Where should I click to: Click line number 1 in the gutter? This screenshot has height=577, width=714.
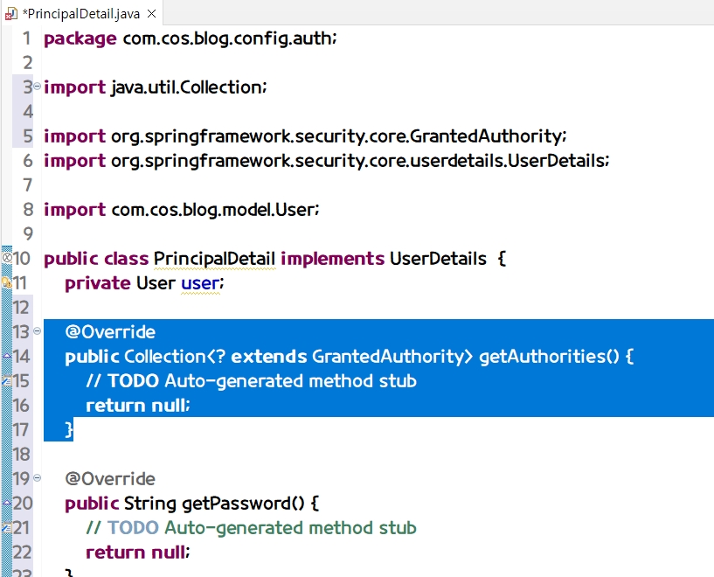[27, 38]
